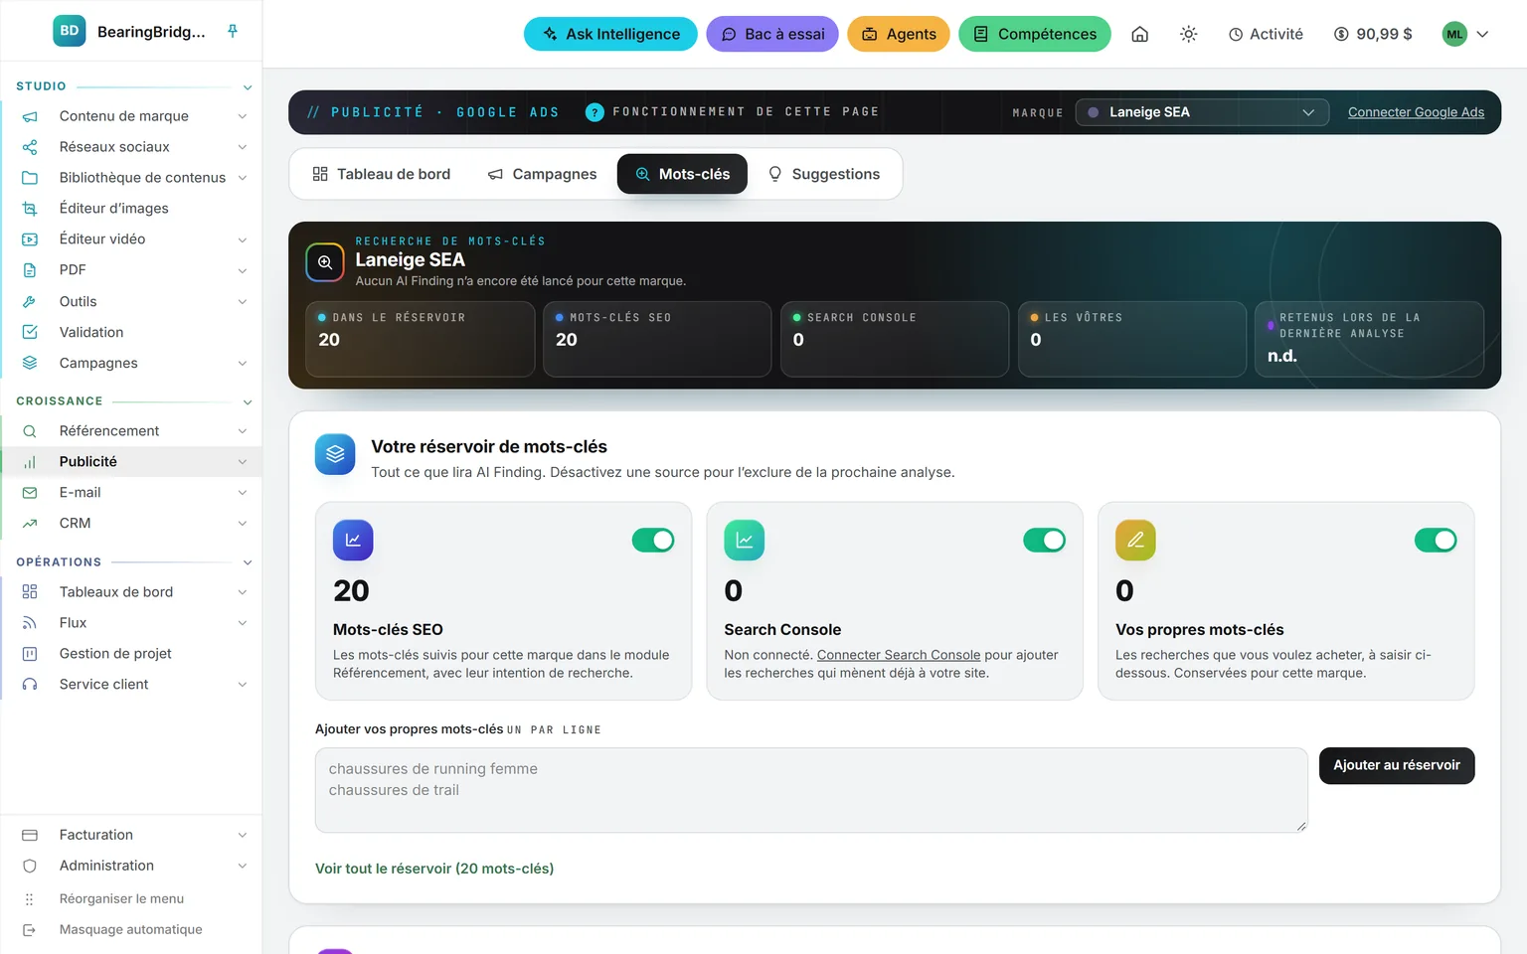Click the Réseaux sociaux share icon
This screenshot has height=954, width=1527.
coord(30,147)
